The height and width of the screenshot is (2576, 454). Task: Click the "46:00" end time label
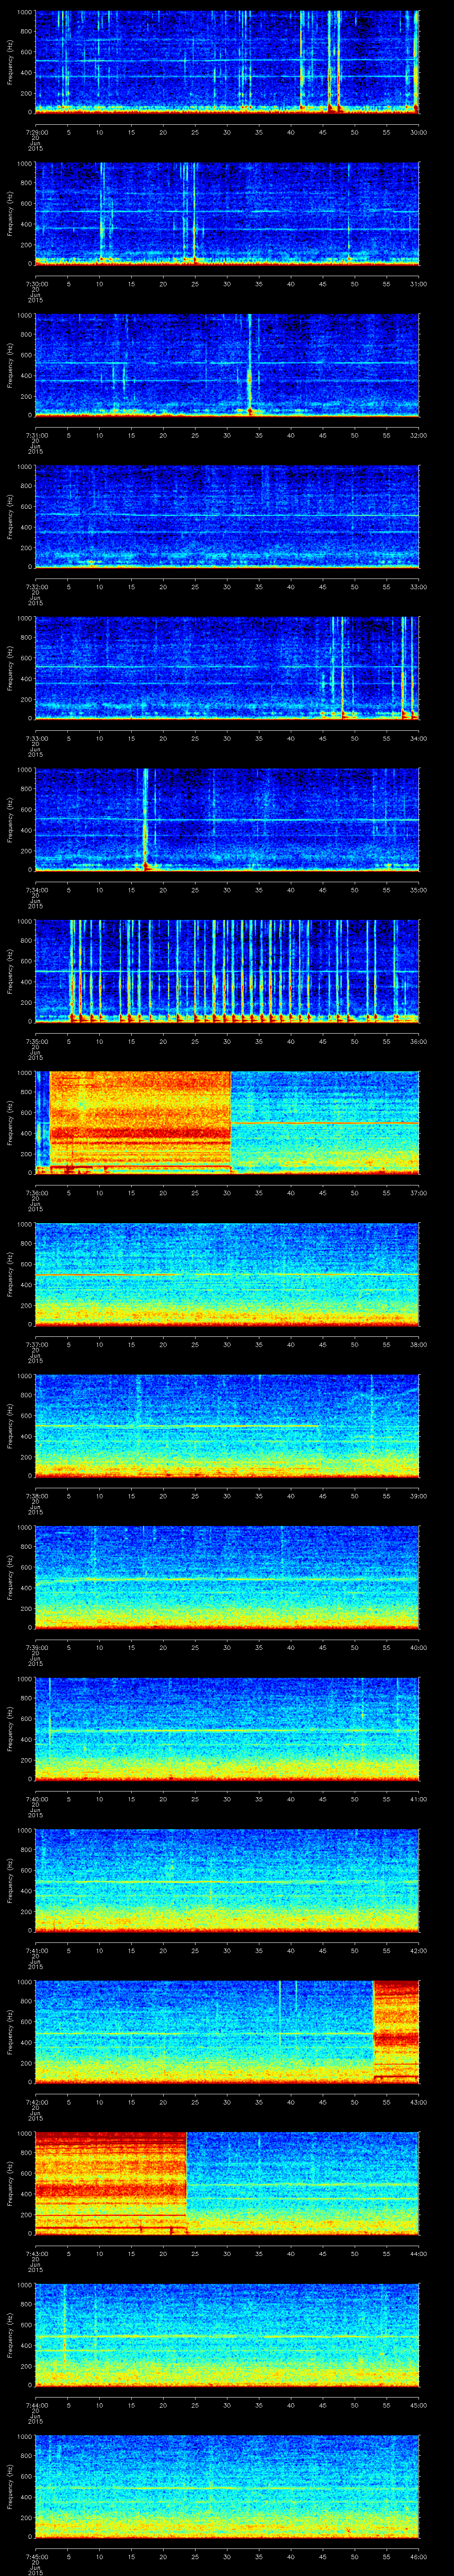click(419, 2556)
